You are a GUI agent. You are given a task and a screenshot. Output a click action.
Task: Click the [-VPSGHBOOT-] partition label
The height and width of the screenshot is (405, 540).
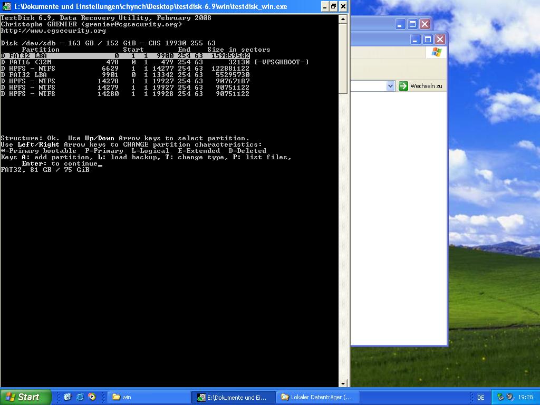282,62
